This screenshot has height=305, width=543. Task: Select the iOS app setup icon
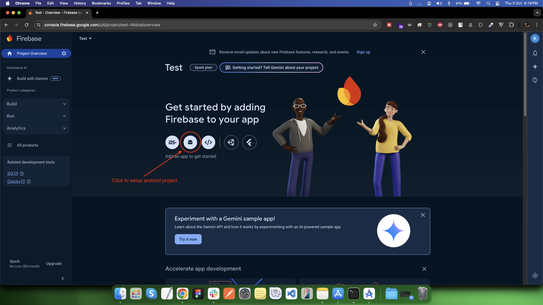(x=172, y=142)
